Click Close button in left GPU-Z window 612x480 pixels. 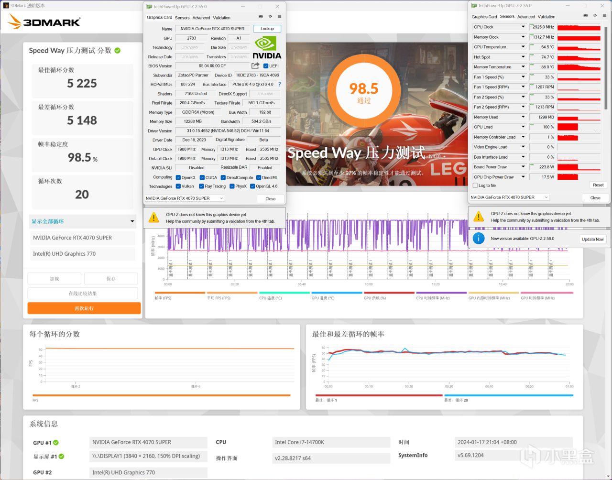(271, 199)
